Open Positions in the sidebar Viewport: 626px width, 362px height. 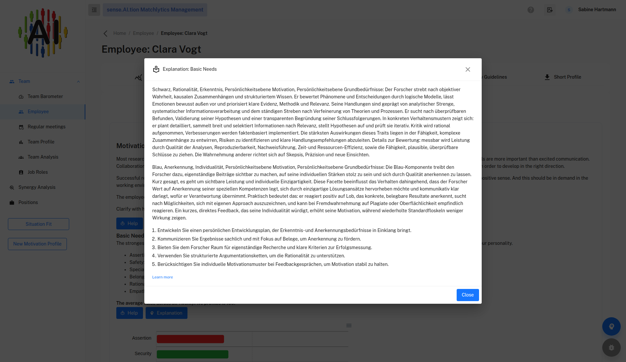point(28,202)
